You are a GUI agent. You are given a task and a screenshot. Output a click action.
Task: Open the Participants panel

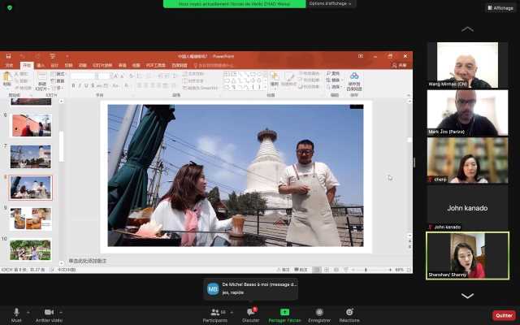pos(215,313)
